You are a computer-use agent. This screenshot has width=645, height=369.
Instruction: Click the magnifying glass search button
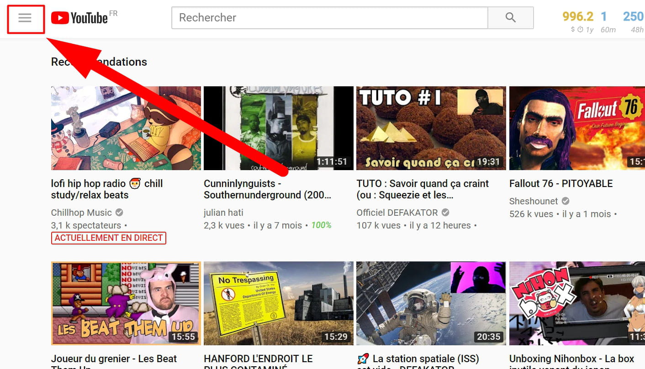pos(510,18)
